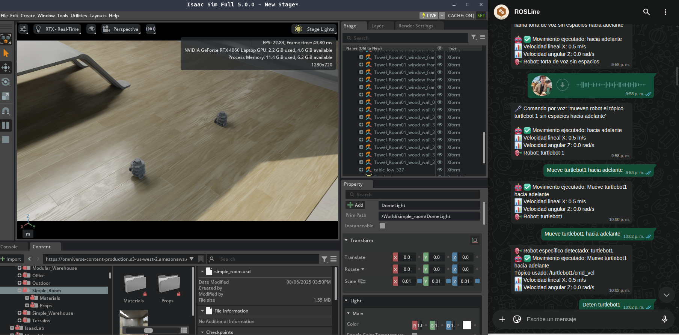Select the Rotate tool in left toolbar
679x335 pixels.
pyautogui.click(x=6, y=82)
